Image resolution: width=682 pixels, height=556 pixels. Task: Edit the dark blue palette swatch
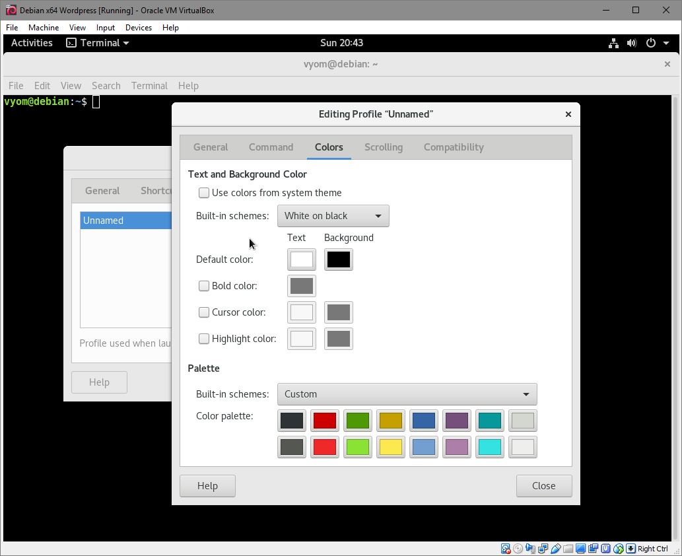[x=424, y=421]
